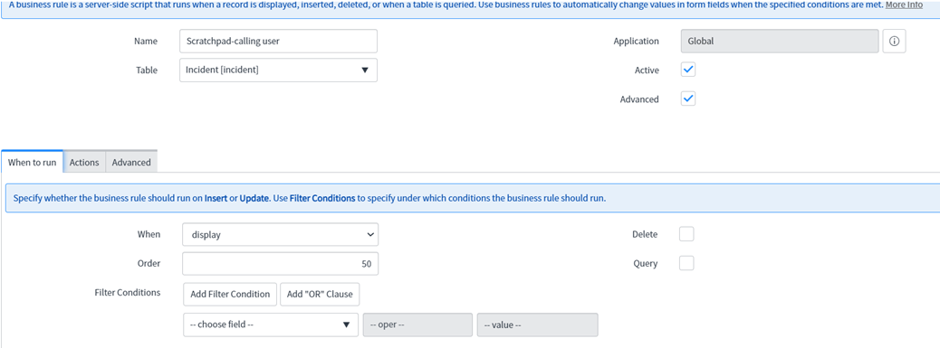Screen dimensions: 940x348
Task: Open the More Info link
Action: click(x=904, y=5)
